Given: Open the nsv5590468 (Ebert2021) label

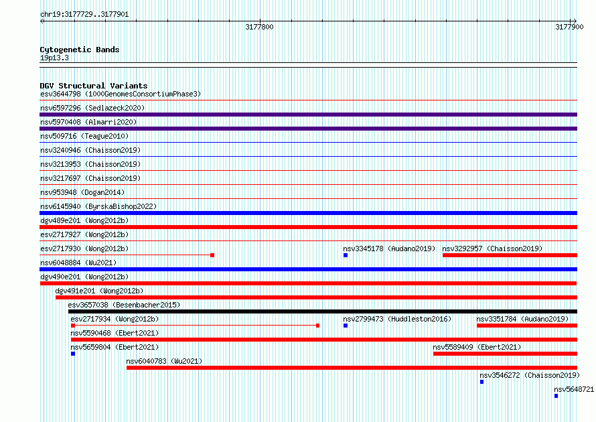Looking at the screenshot, I should 115,333.
